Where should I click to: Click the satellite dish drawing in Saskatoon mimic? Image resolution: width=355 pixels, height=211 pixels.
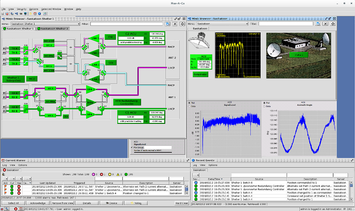click(x=199, y=40)
